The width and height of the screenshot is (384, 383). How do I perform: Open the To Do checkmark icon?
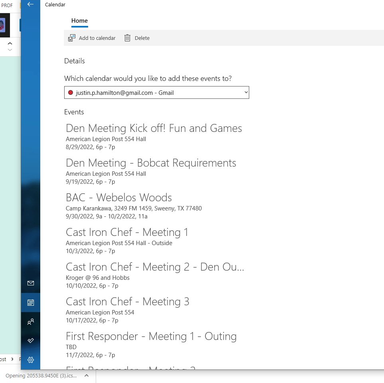point(31,341)
